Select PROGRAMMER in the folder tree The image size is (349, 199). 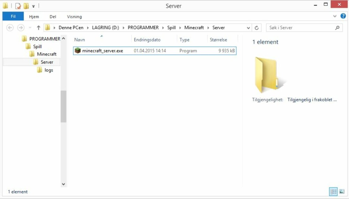click(x=45, y=39)
